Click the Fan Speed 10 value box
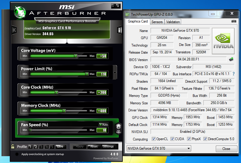241x163 pixels. (x=102, y=130)
